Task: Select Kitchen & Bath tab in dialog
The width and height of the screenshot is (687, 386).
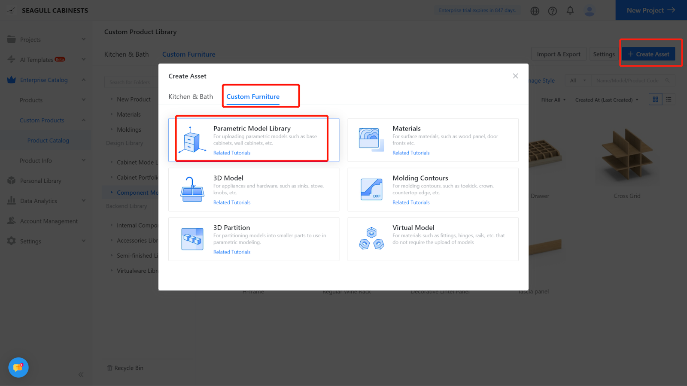Action: 191,96
